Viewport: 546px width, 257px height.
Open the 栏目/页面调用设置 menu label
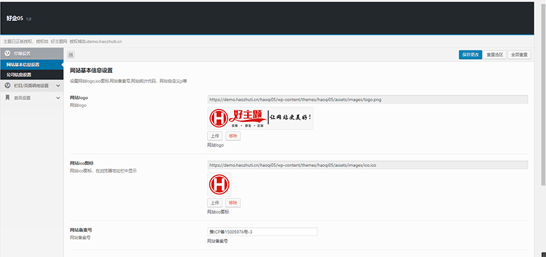(31, 85)
